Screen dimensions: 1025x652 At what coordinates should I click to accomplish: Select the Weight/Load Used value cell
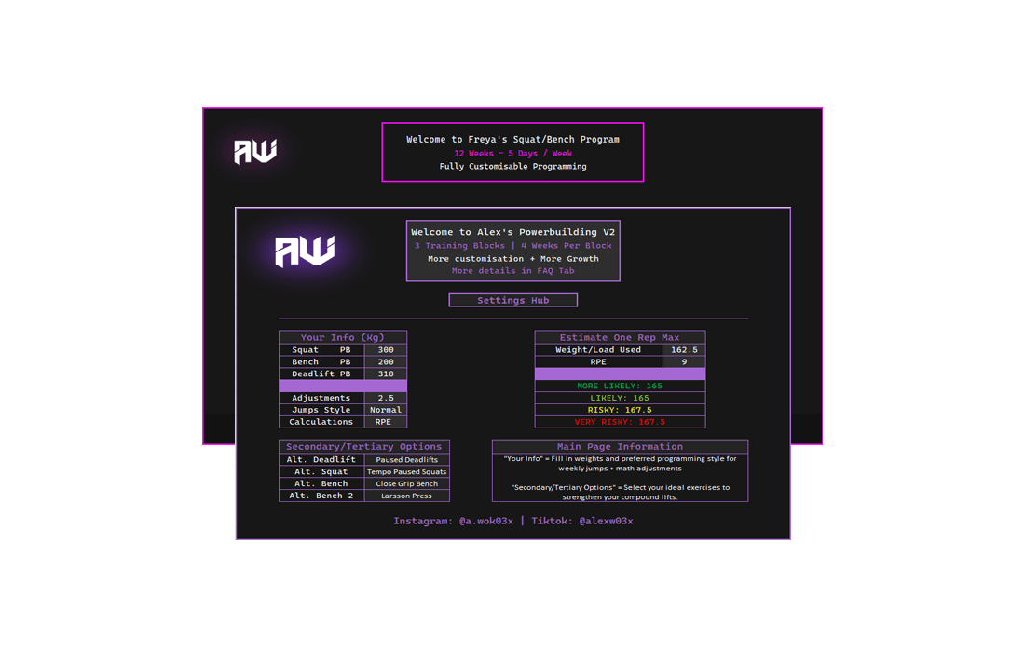(x=683, y=350)
